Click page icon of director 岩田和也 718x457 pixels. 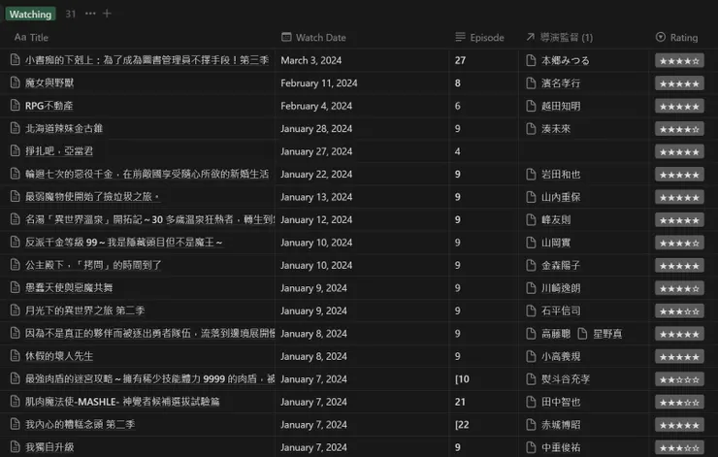click(531, 174)
